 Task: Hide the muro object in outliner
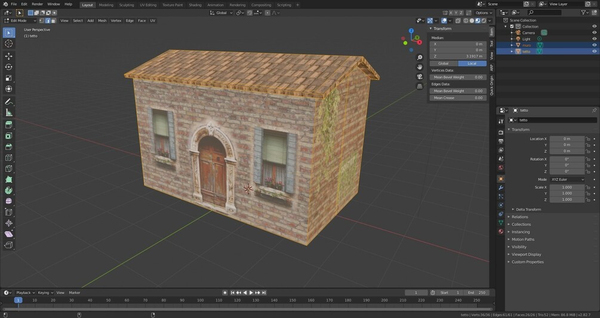(594, 45)
